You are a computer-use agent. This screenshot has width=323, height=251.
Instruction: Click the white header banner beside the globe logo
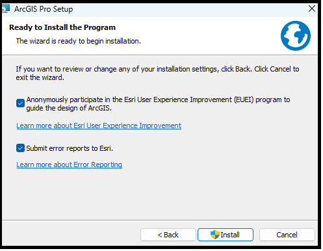click(x=206, y=36)
